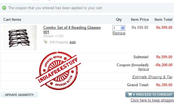Screen dimensions: 174x112
Task: Select the quantity field showing 1
Action: click(119, 28)
